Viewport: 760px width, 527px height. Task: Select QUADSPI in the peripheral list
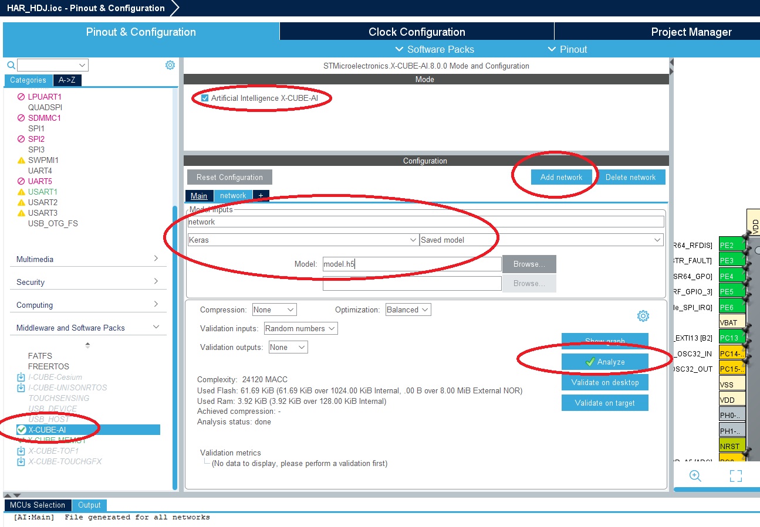pyautogui.click(x=45, y=107)
